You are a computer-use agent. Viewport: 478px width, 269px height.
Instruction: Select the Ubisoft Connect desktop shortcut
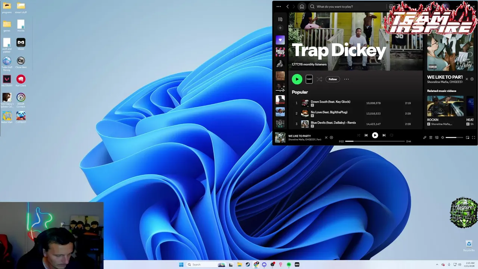point(21,100)
